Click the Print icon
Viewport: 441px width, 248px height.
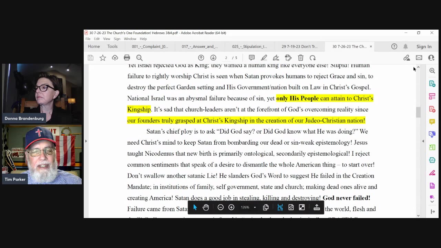point(127,58)
